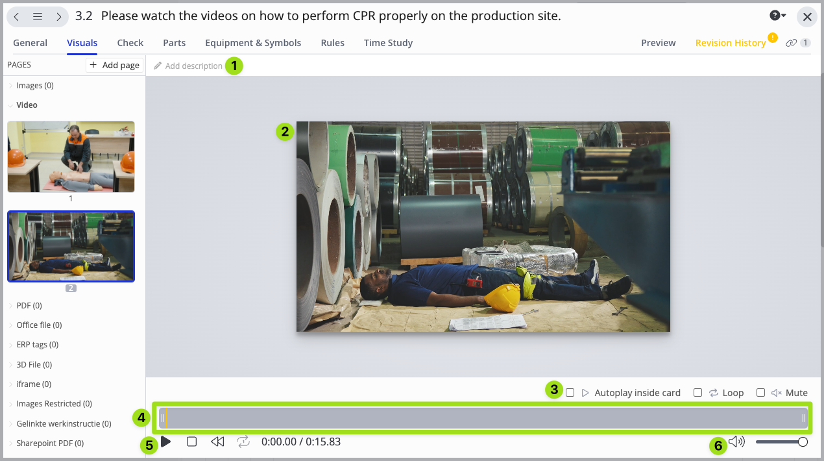Viewport: 824px width, 461px height.
Task: Go to the next step arrow
Action: coord(58,17)
